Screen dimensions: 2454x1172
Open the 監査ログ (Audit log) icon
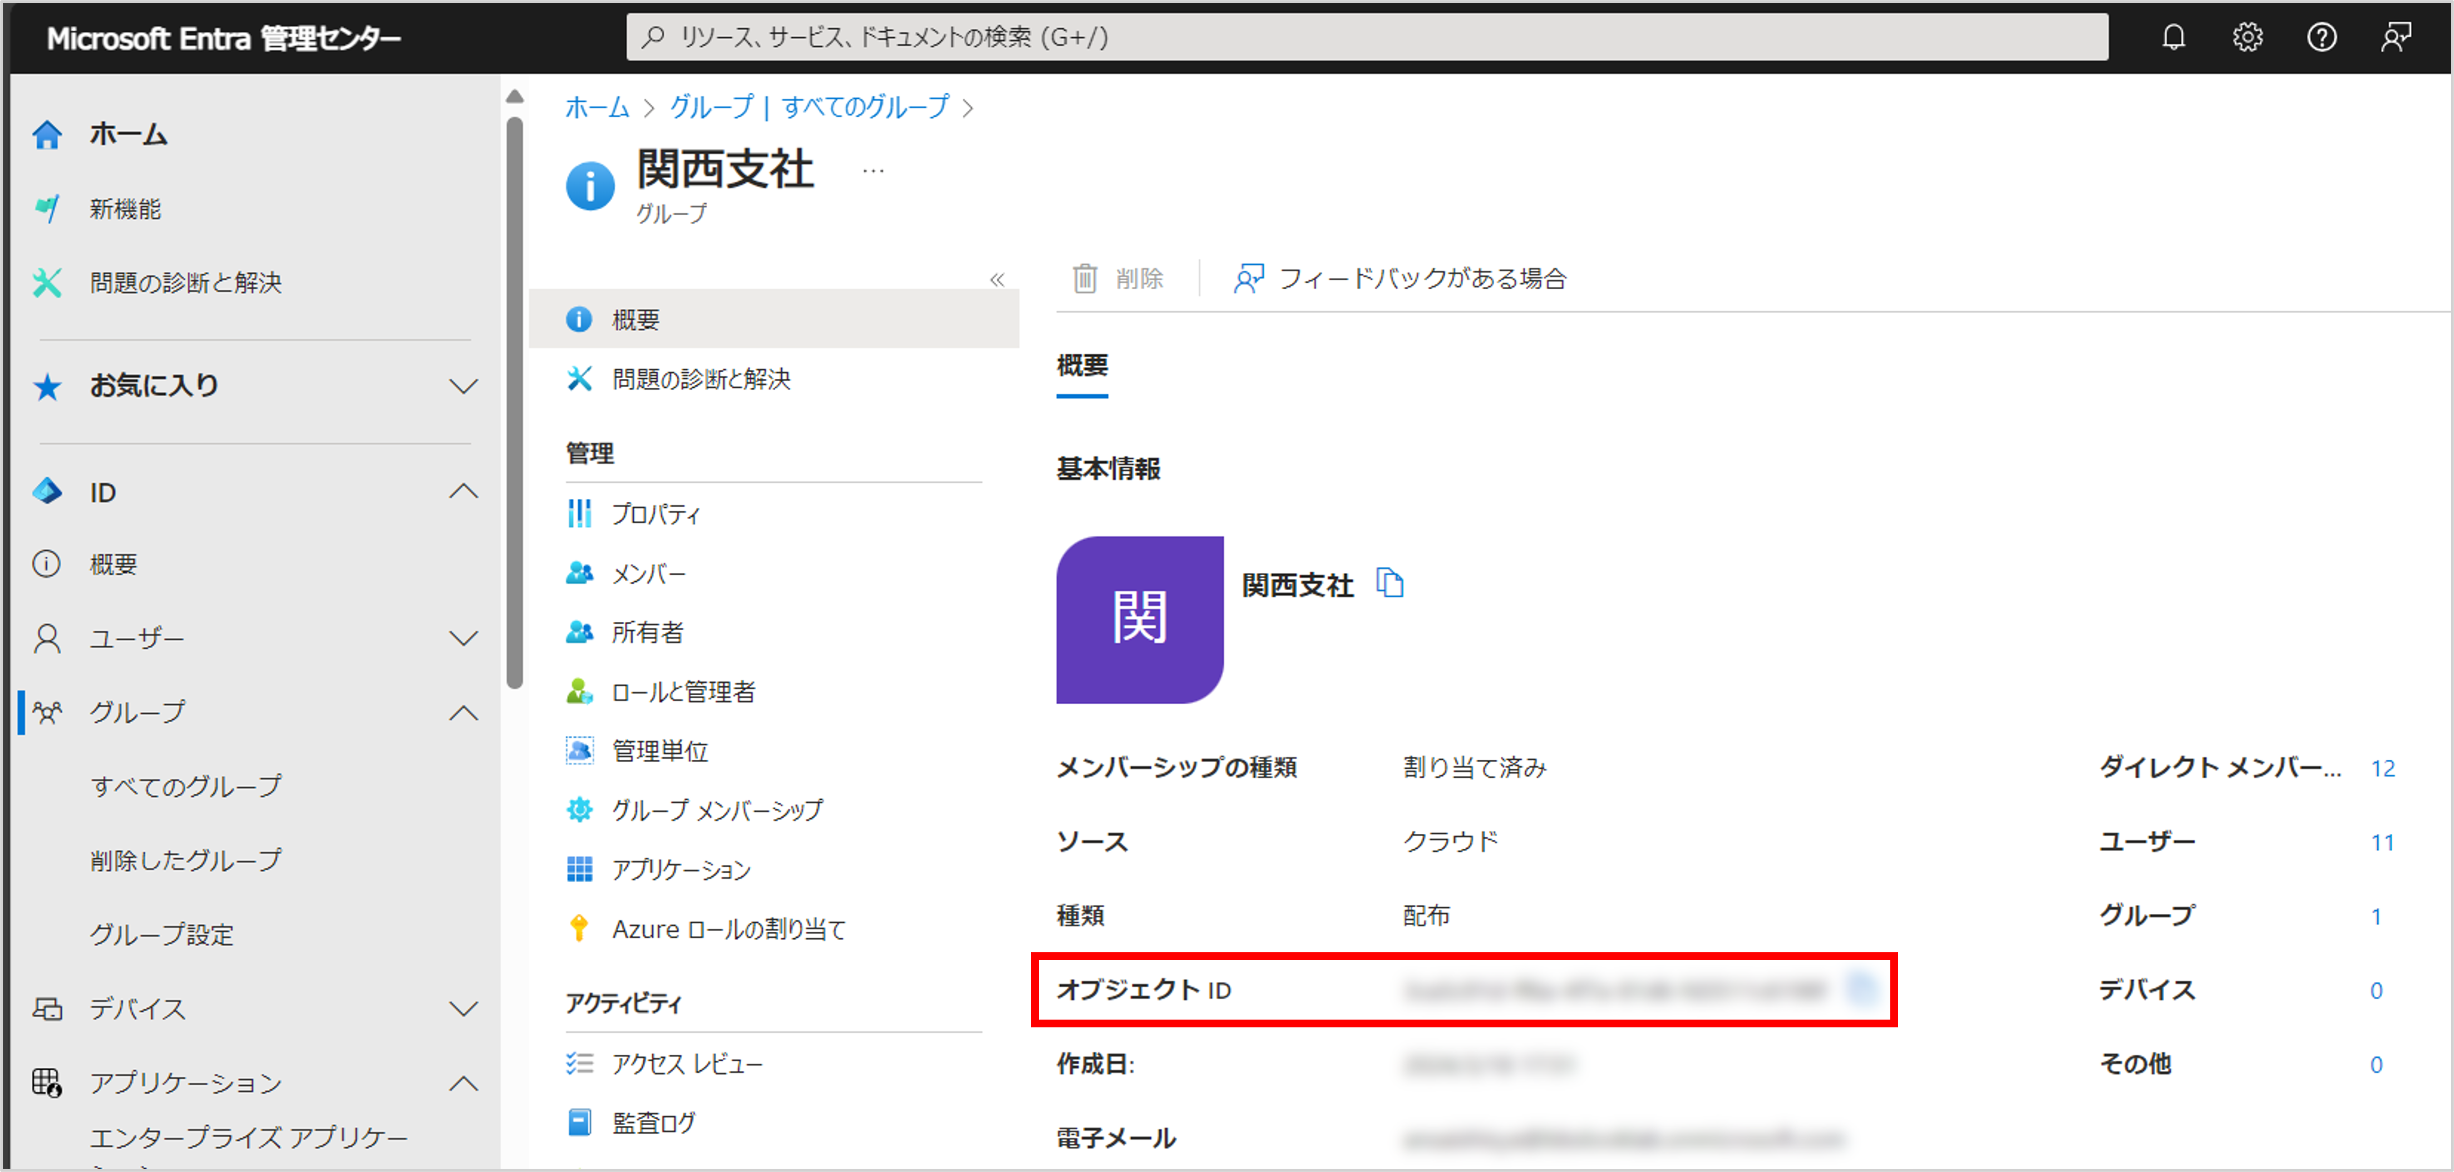pyautogui.click(x=580, y=1121)
